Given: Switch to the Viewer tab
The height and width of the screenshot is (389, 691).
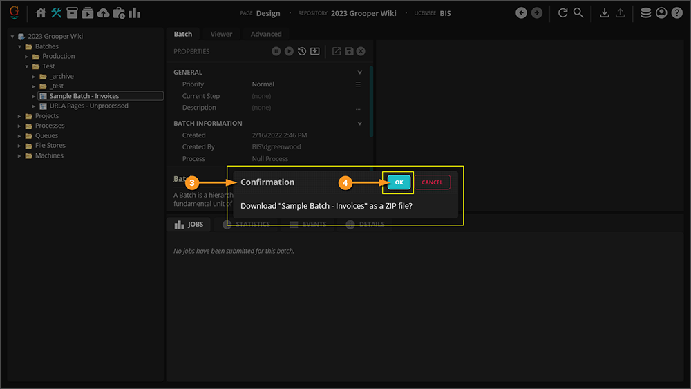Looking at the screenshot, I should click(x=221, y=34).
